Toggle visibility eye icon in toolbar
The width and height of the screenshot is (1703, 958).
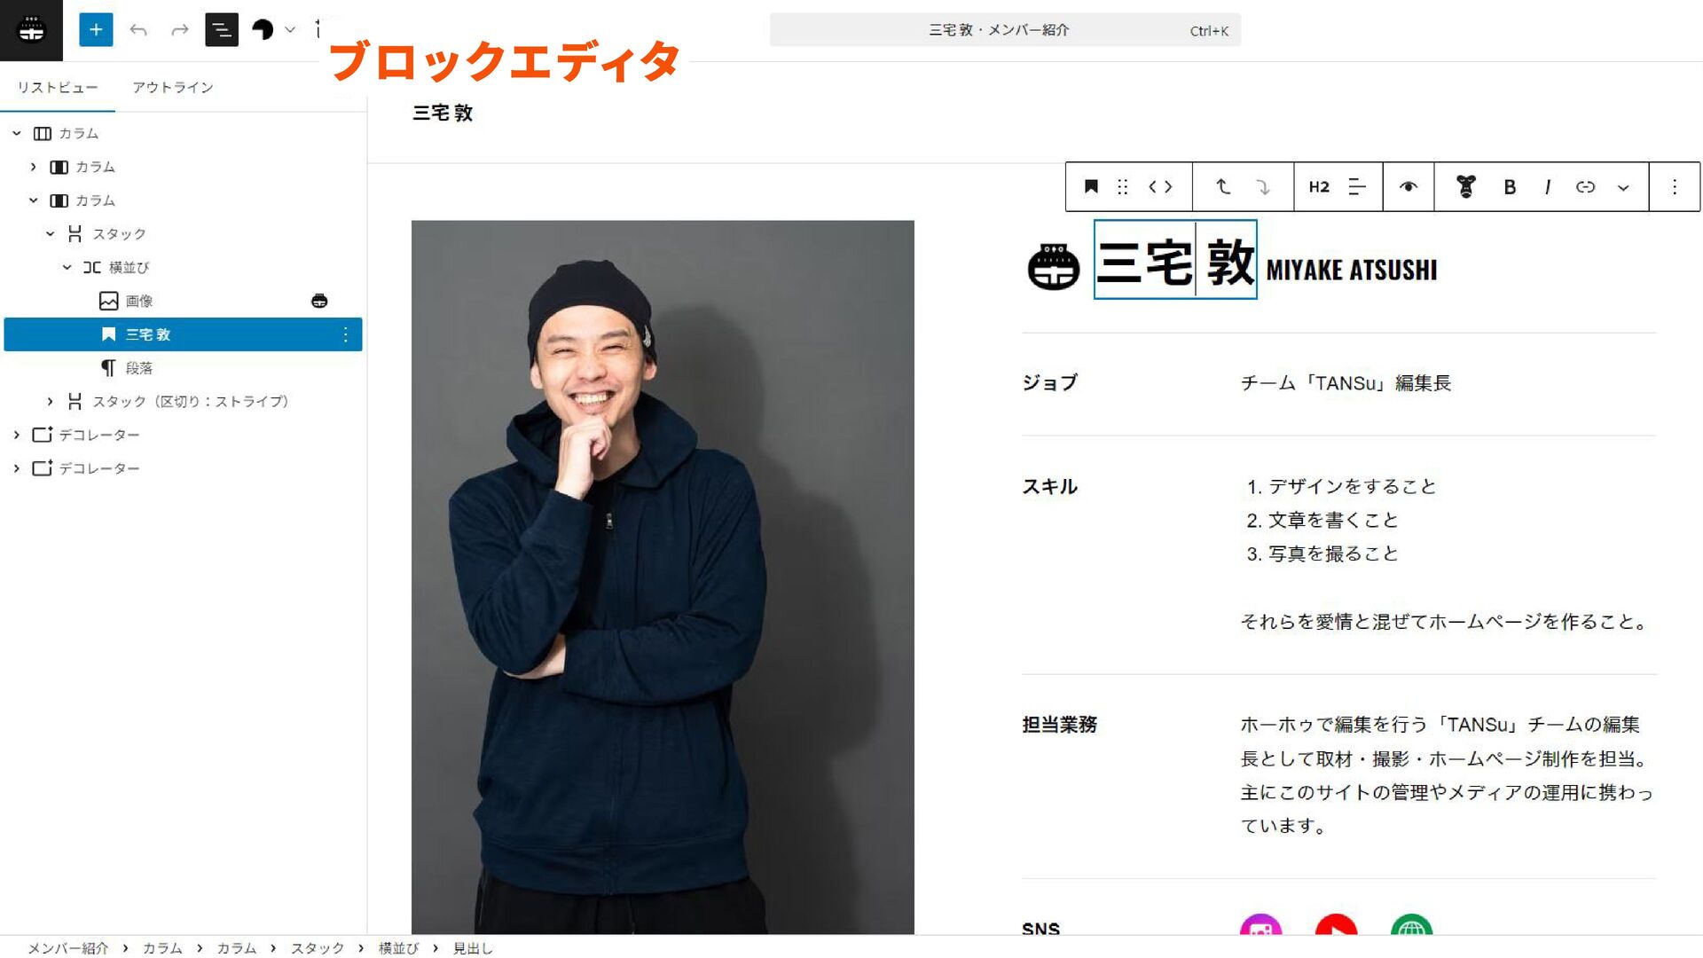click(1409, 187)
